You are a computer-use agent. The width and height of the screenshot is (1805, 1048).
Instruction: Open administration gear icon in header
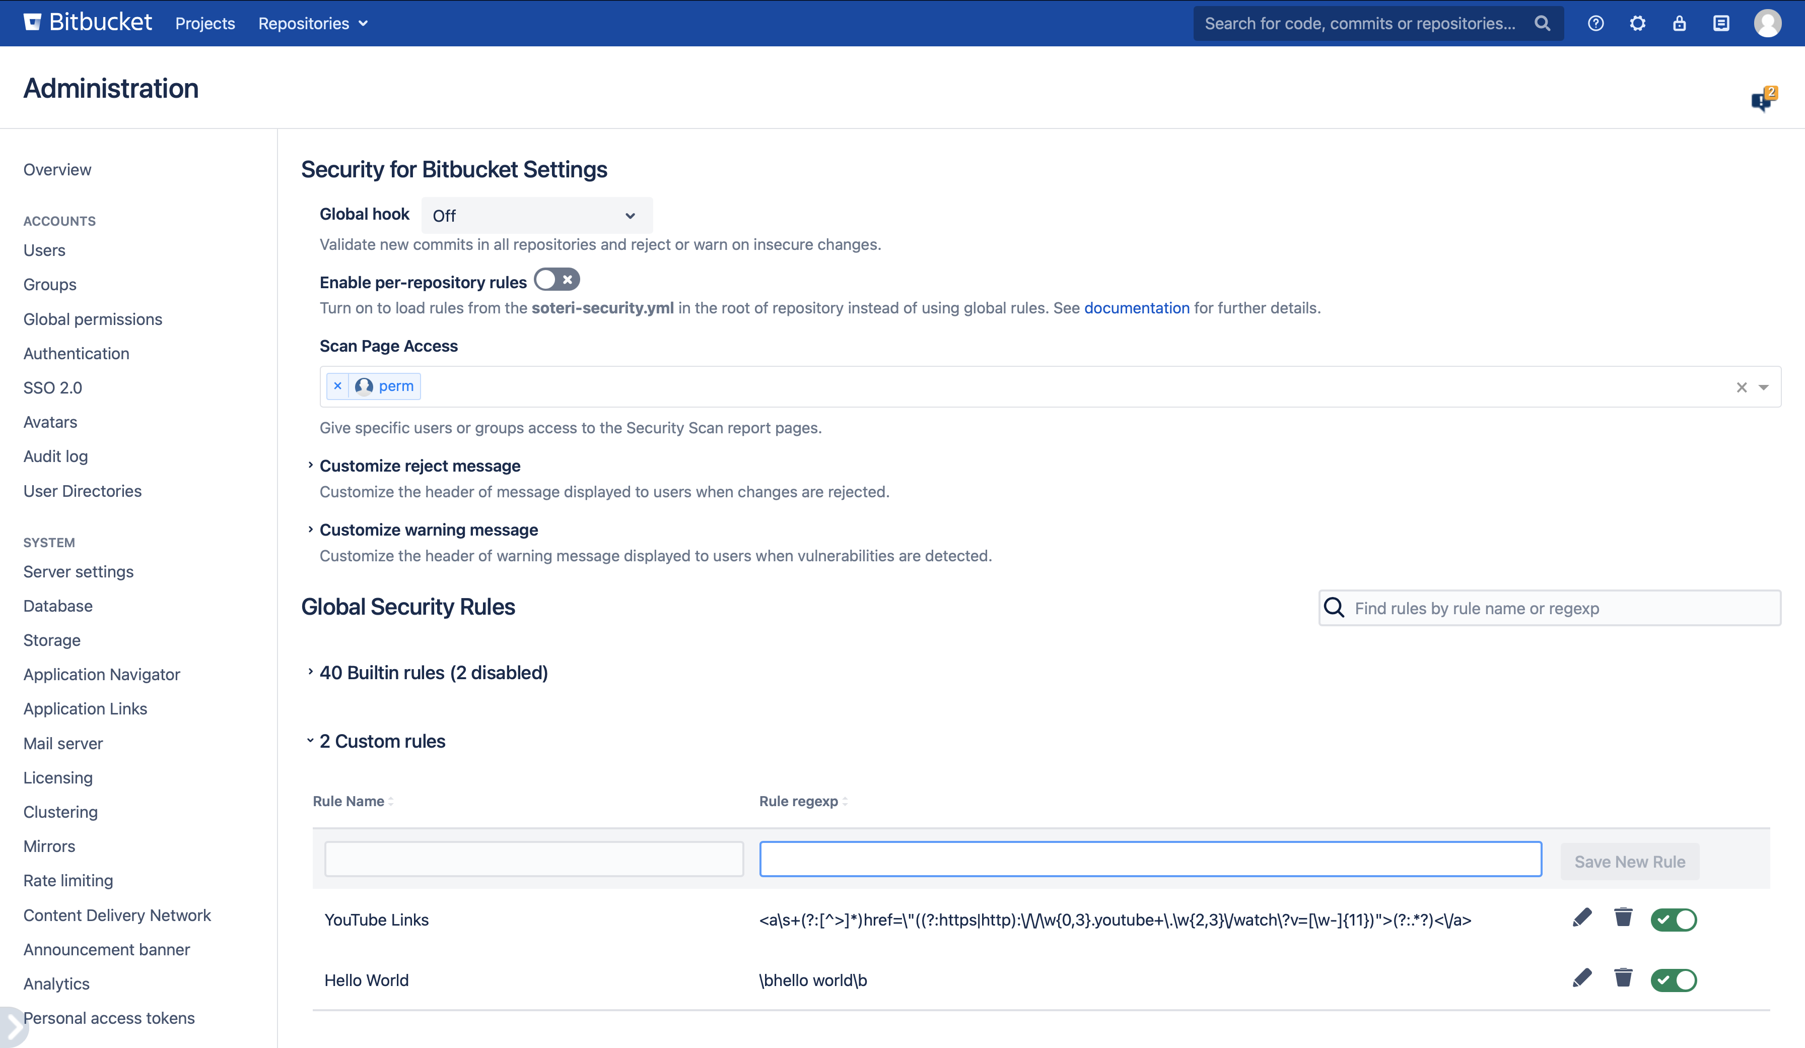[1637, 23]
